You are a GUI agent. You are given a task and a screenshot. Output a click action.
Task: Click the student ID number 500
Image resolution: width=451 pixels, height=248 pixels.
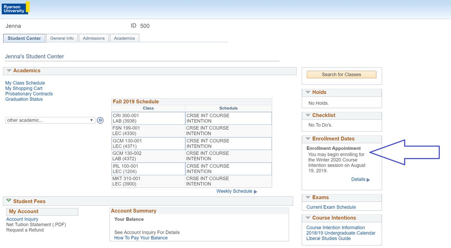coord(145,26)
